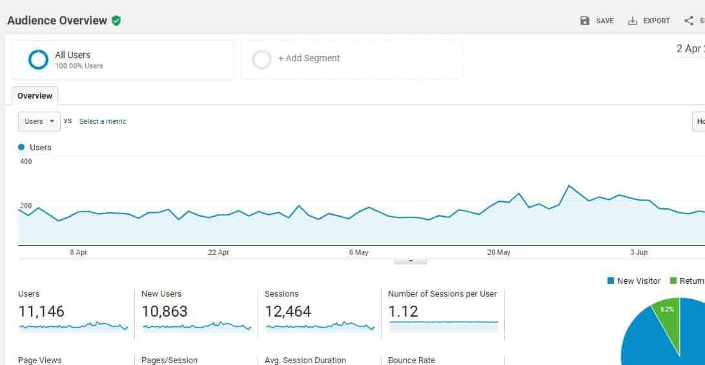Click the New Visitor legend swatch

point(611,281)
